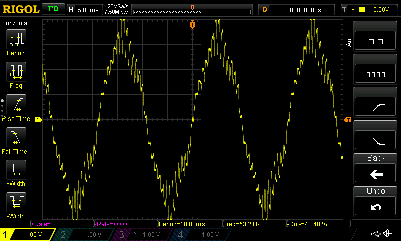Click the Horizontal menu title
401x241 pixels.
(15, 23)
